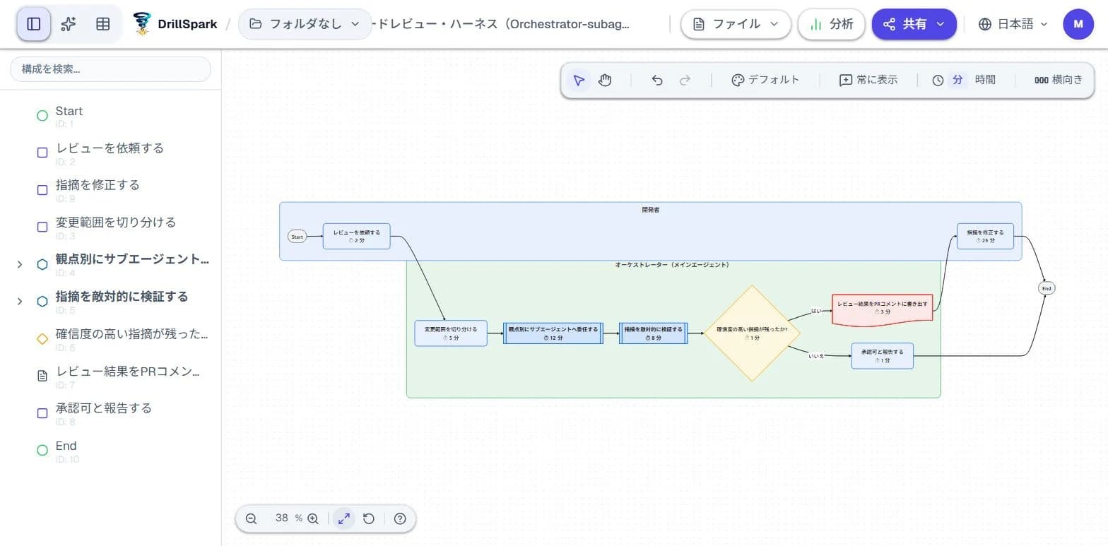Select the hand pan tool
The width and height of the screenshot is (1108, 546).
tap(605, 81)
